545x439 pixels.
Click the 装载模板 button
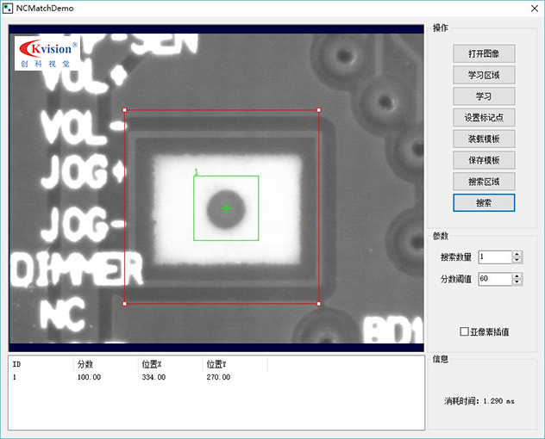pos(484,139)
